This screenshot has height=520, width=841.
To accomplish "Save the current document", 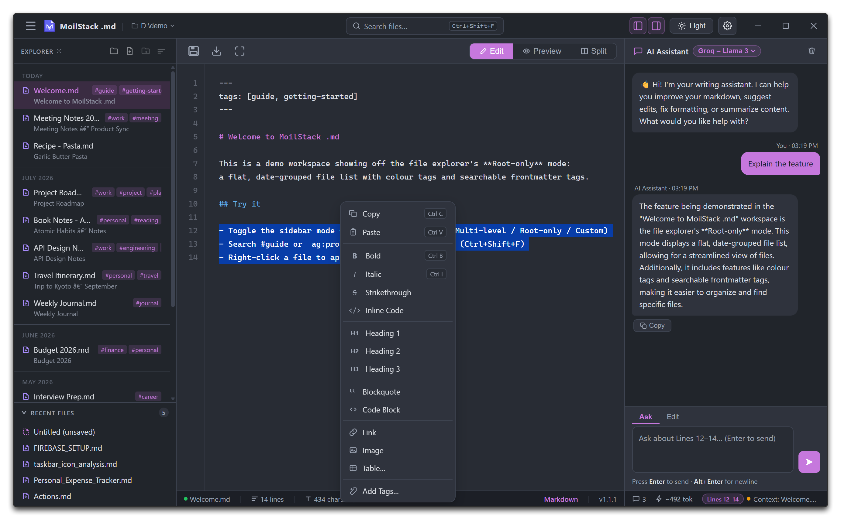I will [193, 51].
